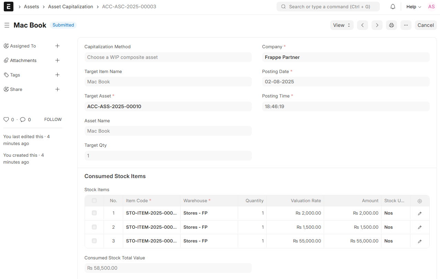This screenshot has height=279, width=440.
Task: Toggle the sidebar hamburger icon
Action: pos(7,25)
